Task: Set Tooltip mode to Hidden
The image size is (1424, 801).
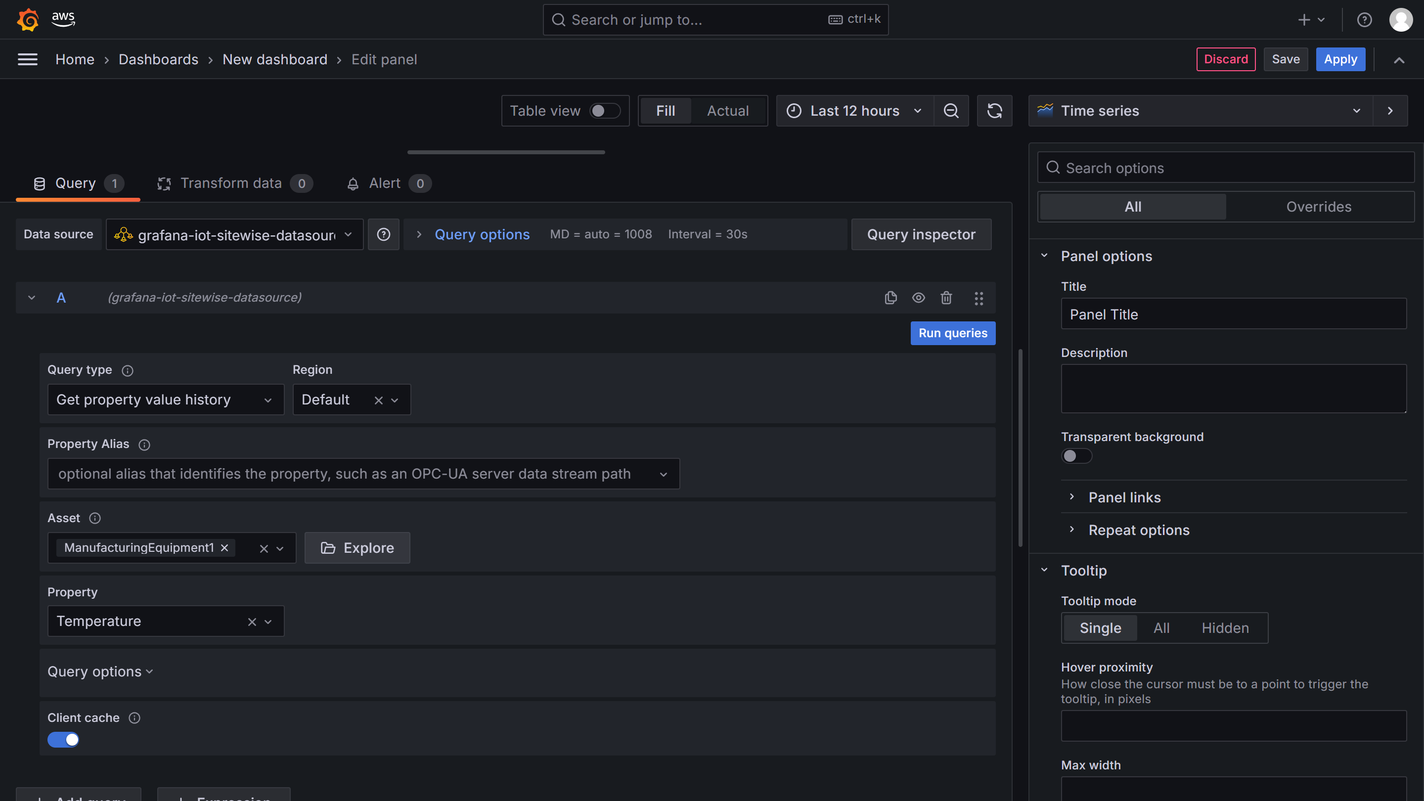Action: pyautogui.click(x=1225, y=628)
